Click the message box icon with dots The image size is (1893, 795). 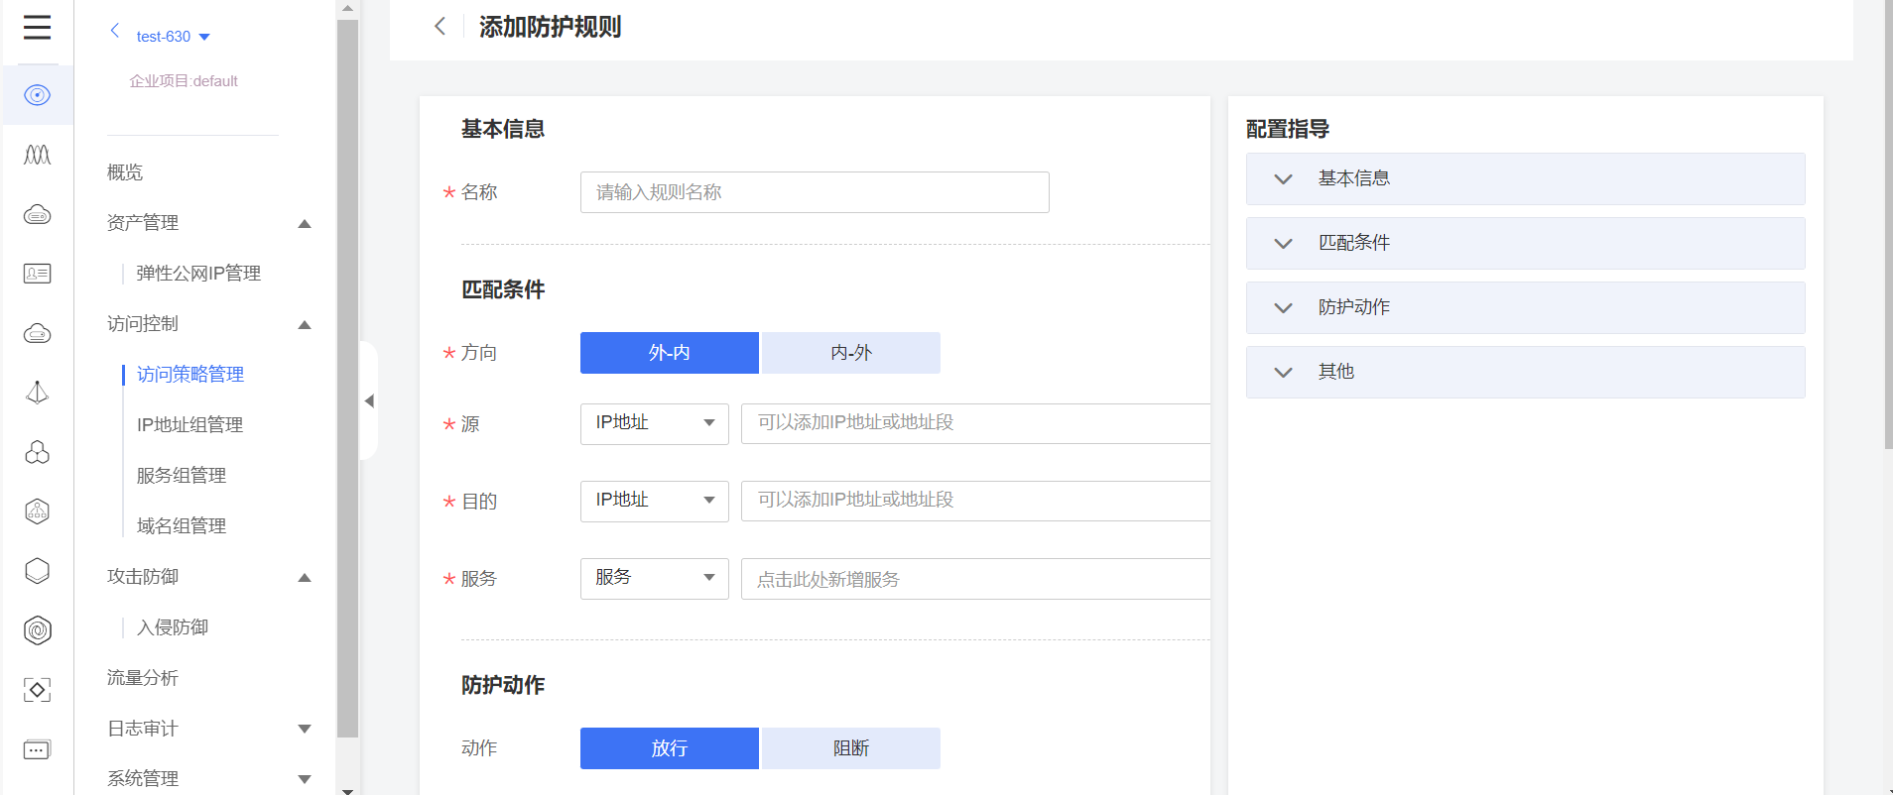pos(37,749)
